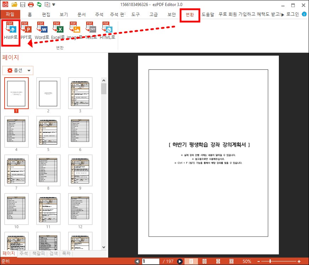
Task: Switch to the 책갈피 sidebar tab
Action: coord(39,253)
